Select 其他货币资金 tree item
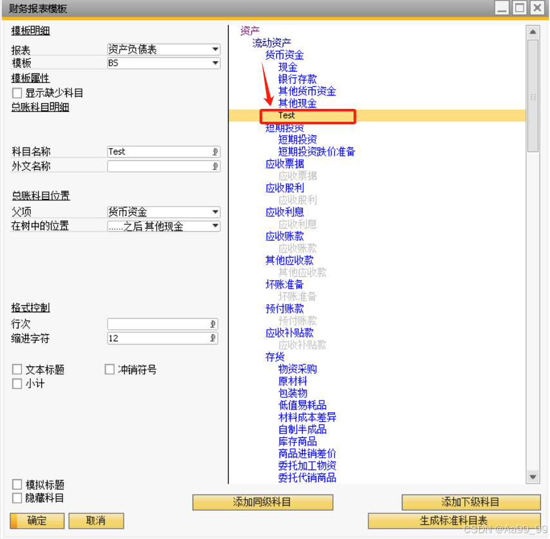550x539 pixels. 307,91
